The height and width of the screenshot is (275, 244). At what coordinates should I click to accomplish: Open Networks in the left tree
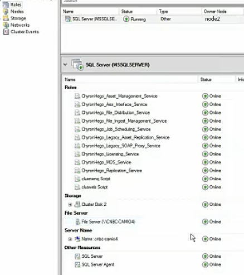20,25
